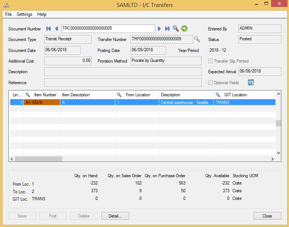Click green New document plus icon
Screen dimensions: 289x227
coord(184,29)
